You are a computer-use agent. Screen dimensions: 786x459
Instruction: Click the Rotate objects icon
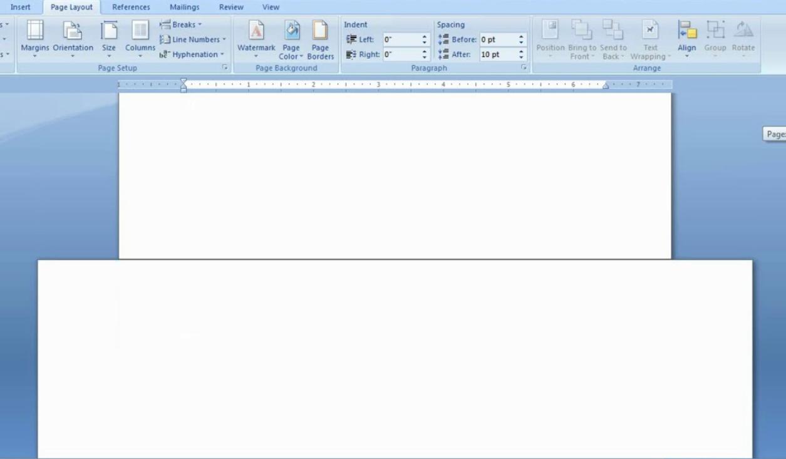coord(743,39)
